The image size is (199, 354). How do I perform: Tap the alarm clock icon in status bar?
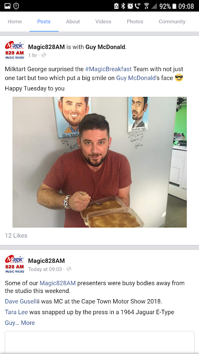[x=130, y=6]
